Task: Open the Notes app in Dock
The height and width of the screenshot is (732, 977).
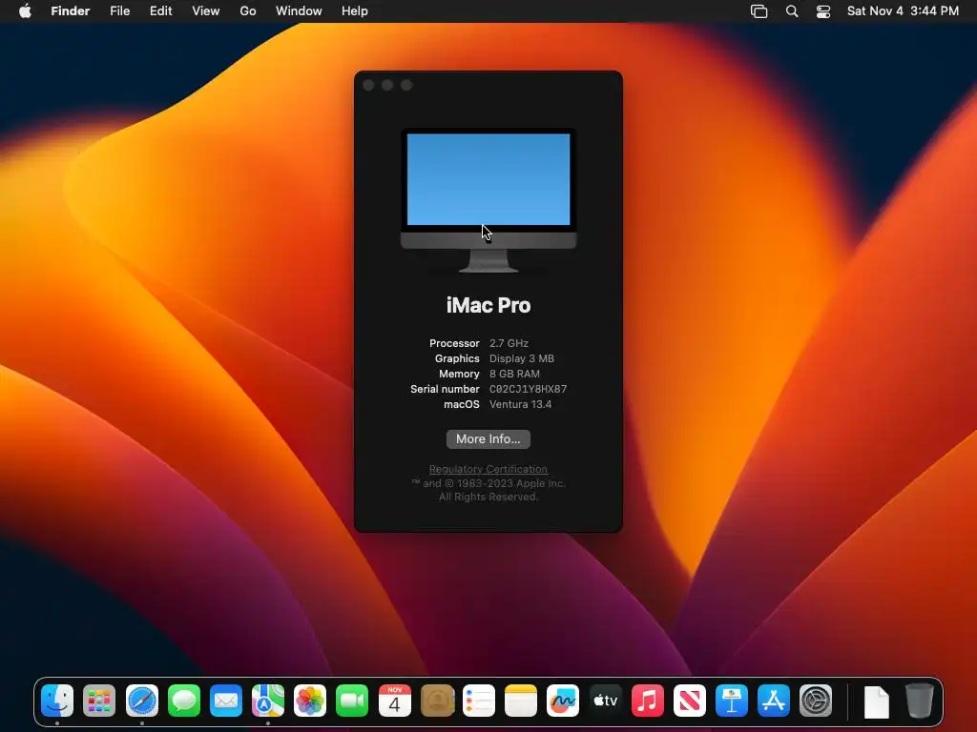Action: pos(521,701)
